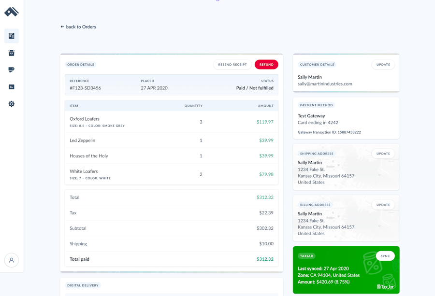This screenshot has width=435, height=296.
Task: Click the RESEND RECEIPT button
Action: tap(232, 64)
